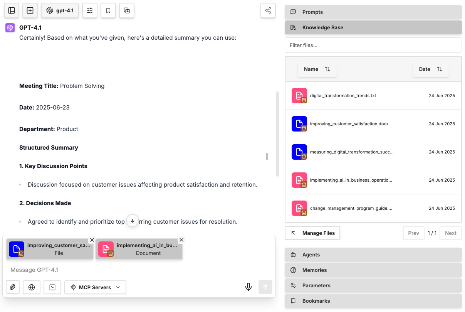Sort files by Date column
This screenshot has width=465, height=312.
click(x=430, y=69)
